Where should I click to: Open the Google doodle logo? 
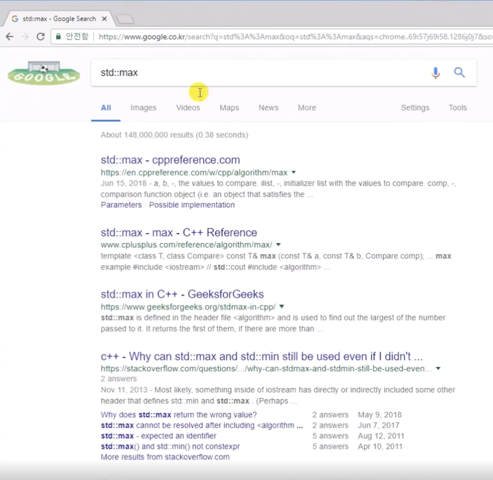[x=44, y=73]
